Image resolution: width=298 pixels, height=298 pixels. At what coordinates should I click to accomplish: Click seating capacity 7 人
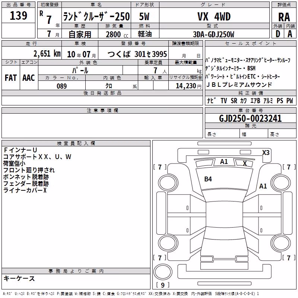pos(160,71)
